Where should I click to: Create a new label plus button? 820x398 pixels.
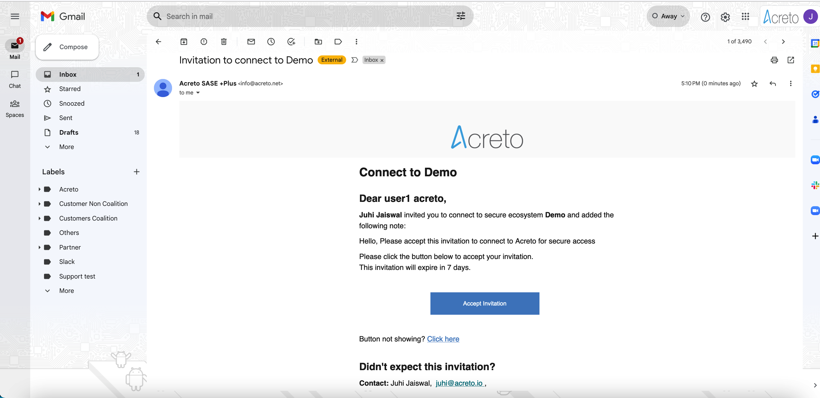(137, 172)
